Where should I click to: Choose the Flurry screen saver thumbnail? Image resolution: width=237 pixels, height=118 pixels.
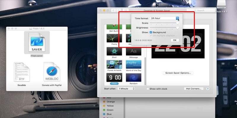pyautogui.click(x=114, y=38)
